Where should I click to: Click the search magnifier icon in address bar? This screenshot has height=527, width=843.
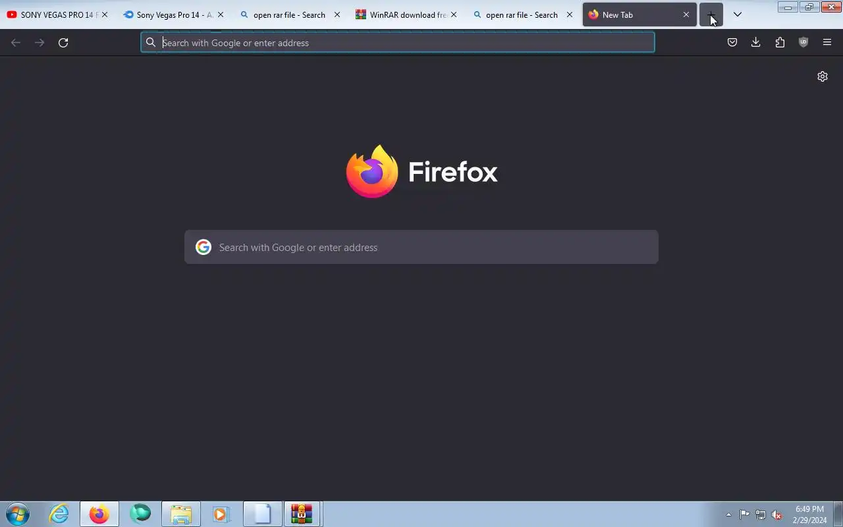151,43
